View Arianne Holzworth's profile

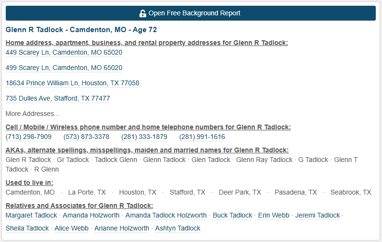coord(122,229)
